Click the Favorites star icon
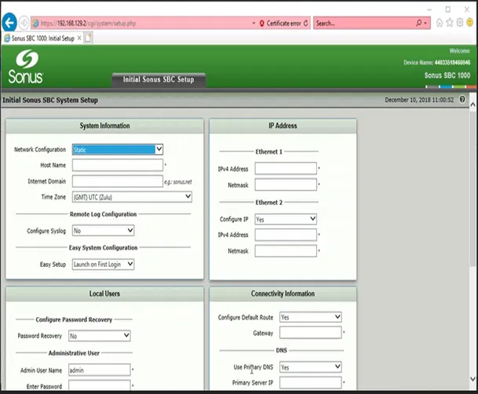 [x=450, y=24]
